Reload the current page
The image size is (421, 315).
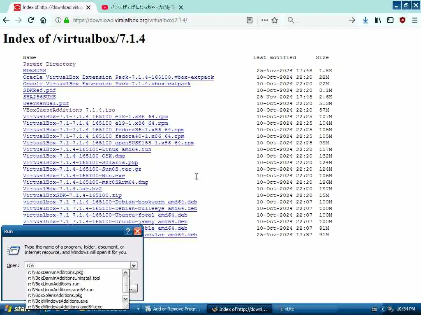31,20
